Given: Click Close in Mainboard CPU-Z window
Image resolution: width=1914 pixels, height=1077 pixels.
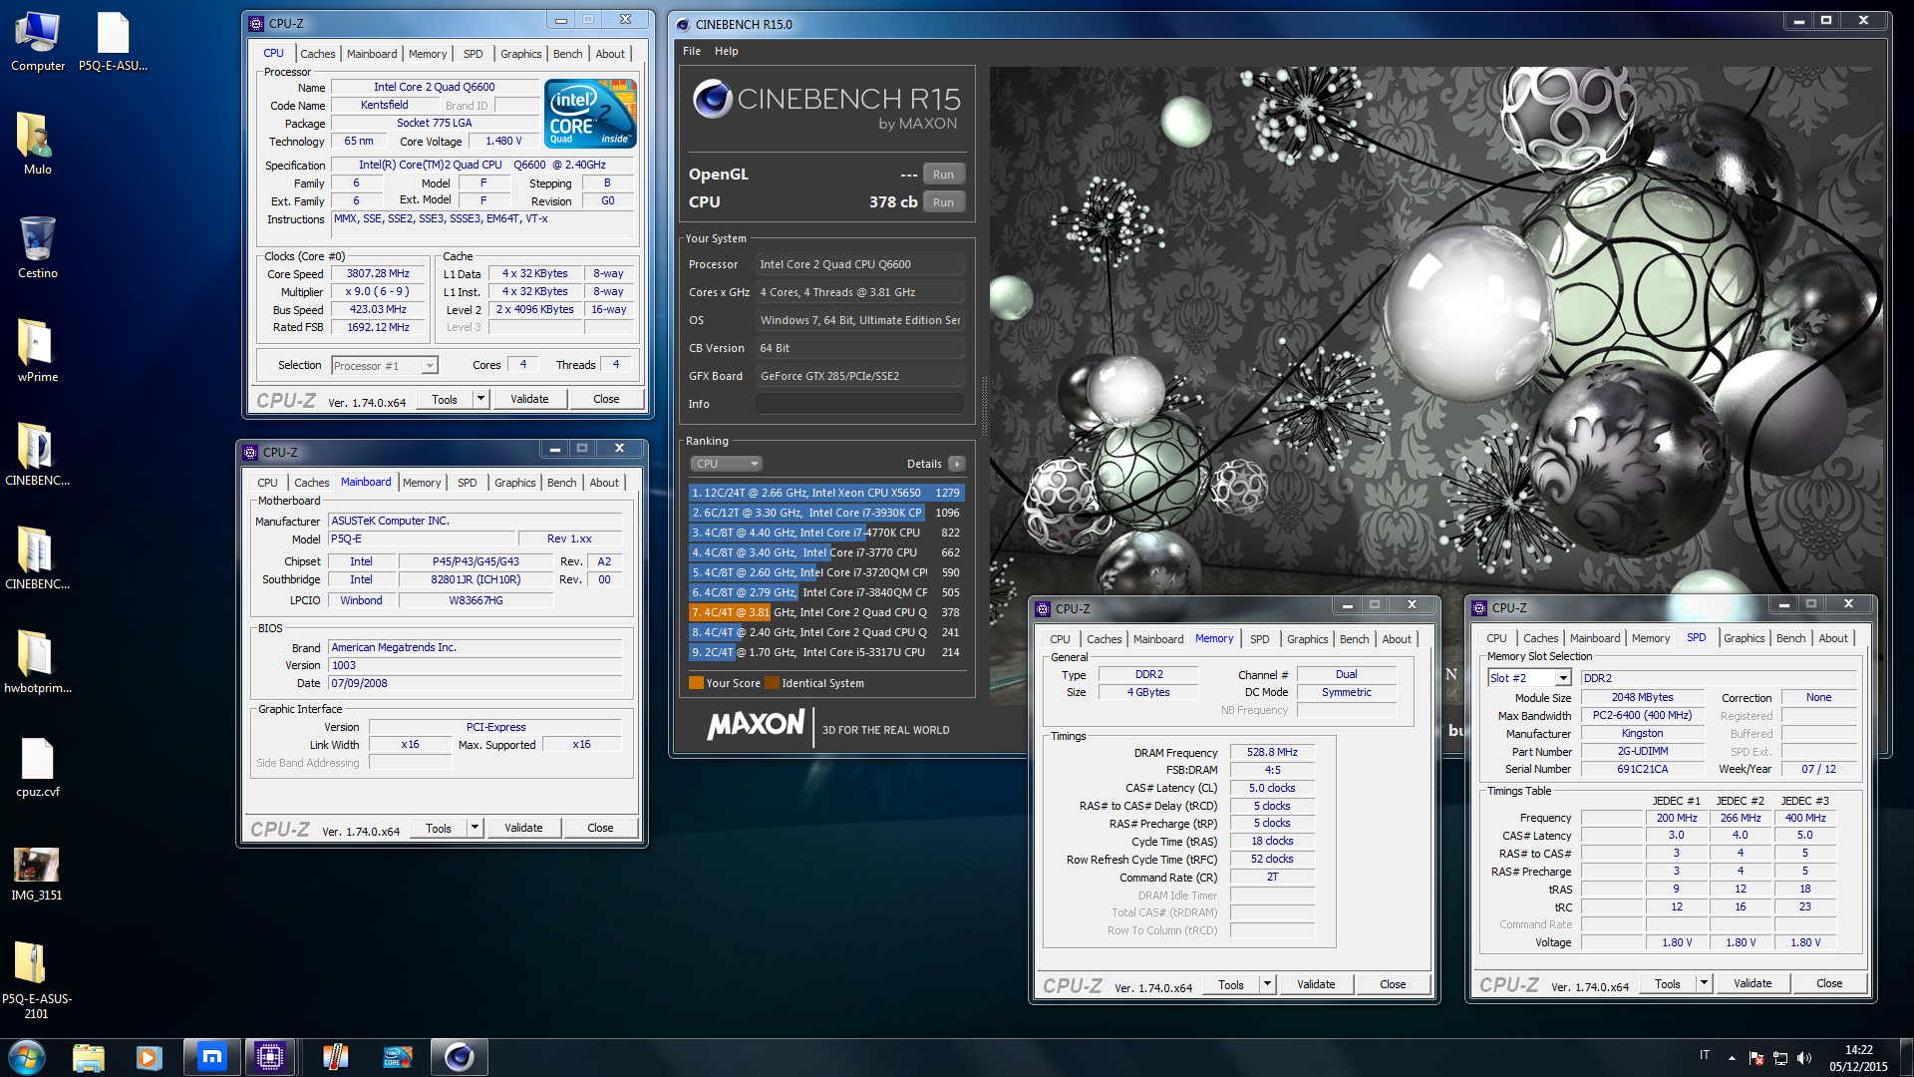Looking at the screenshot, I should [600, 828].
